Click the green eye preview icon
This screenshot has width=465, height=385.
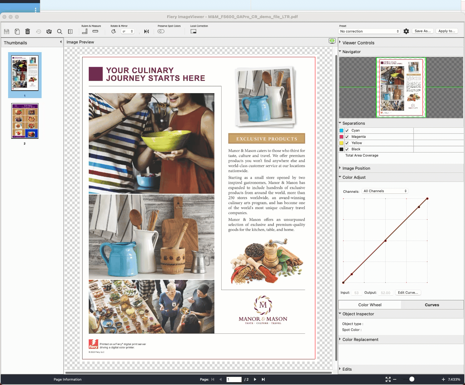(x=332, y=41)
